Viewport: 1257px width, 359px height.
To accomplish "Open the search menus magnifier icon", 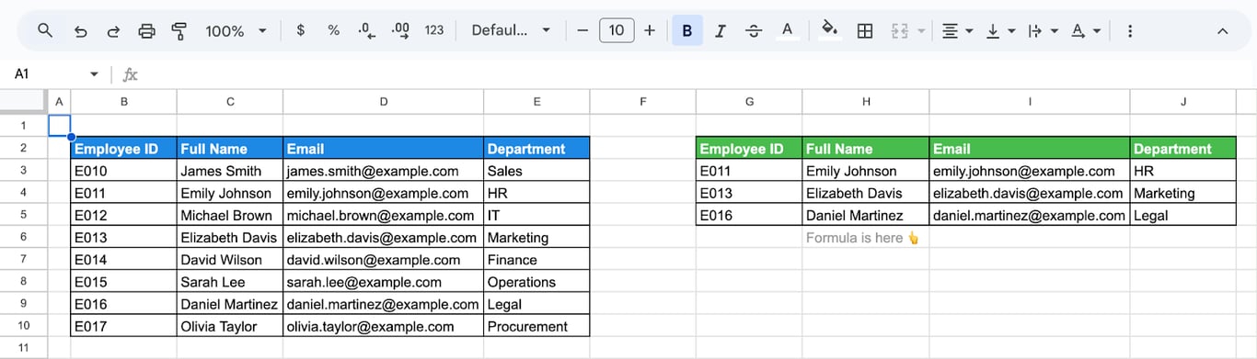I will pyautogui.click(x=45, y=30).
